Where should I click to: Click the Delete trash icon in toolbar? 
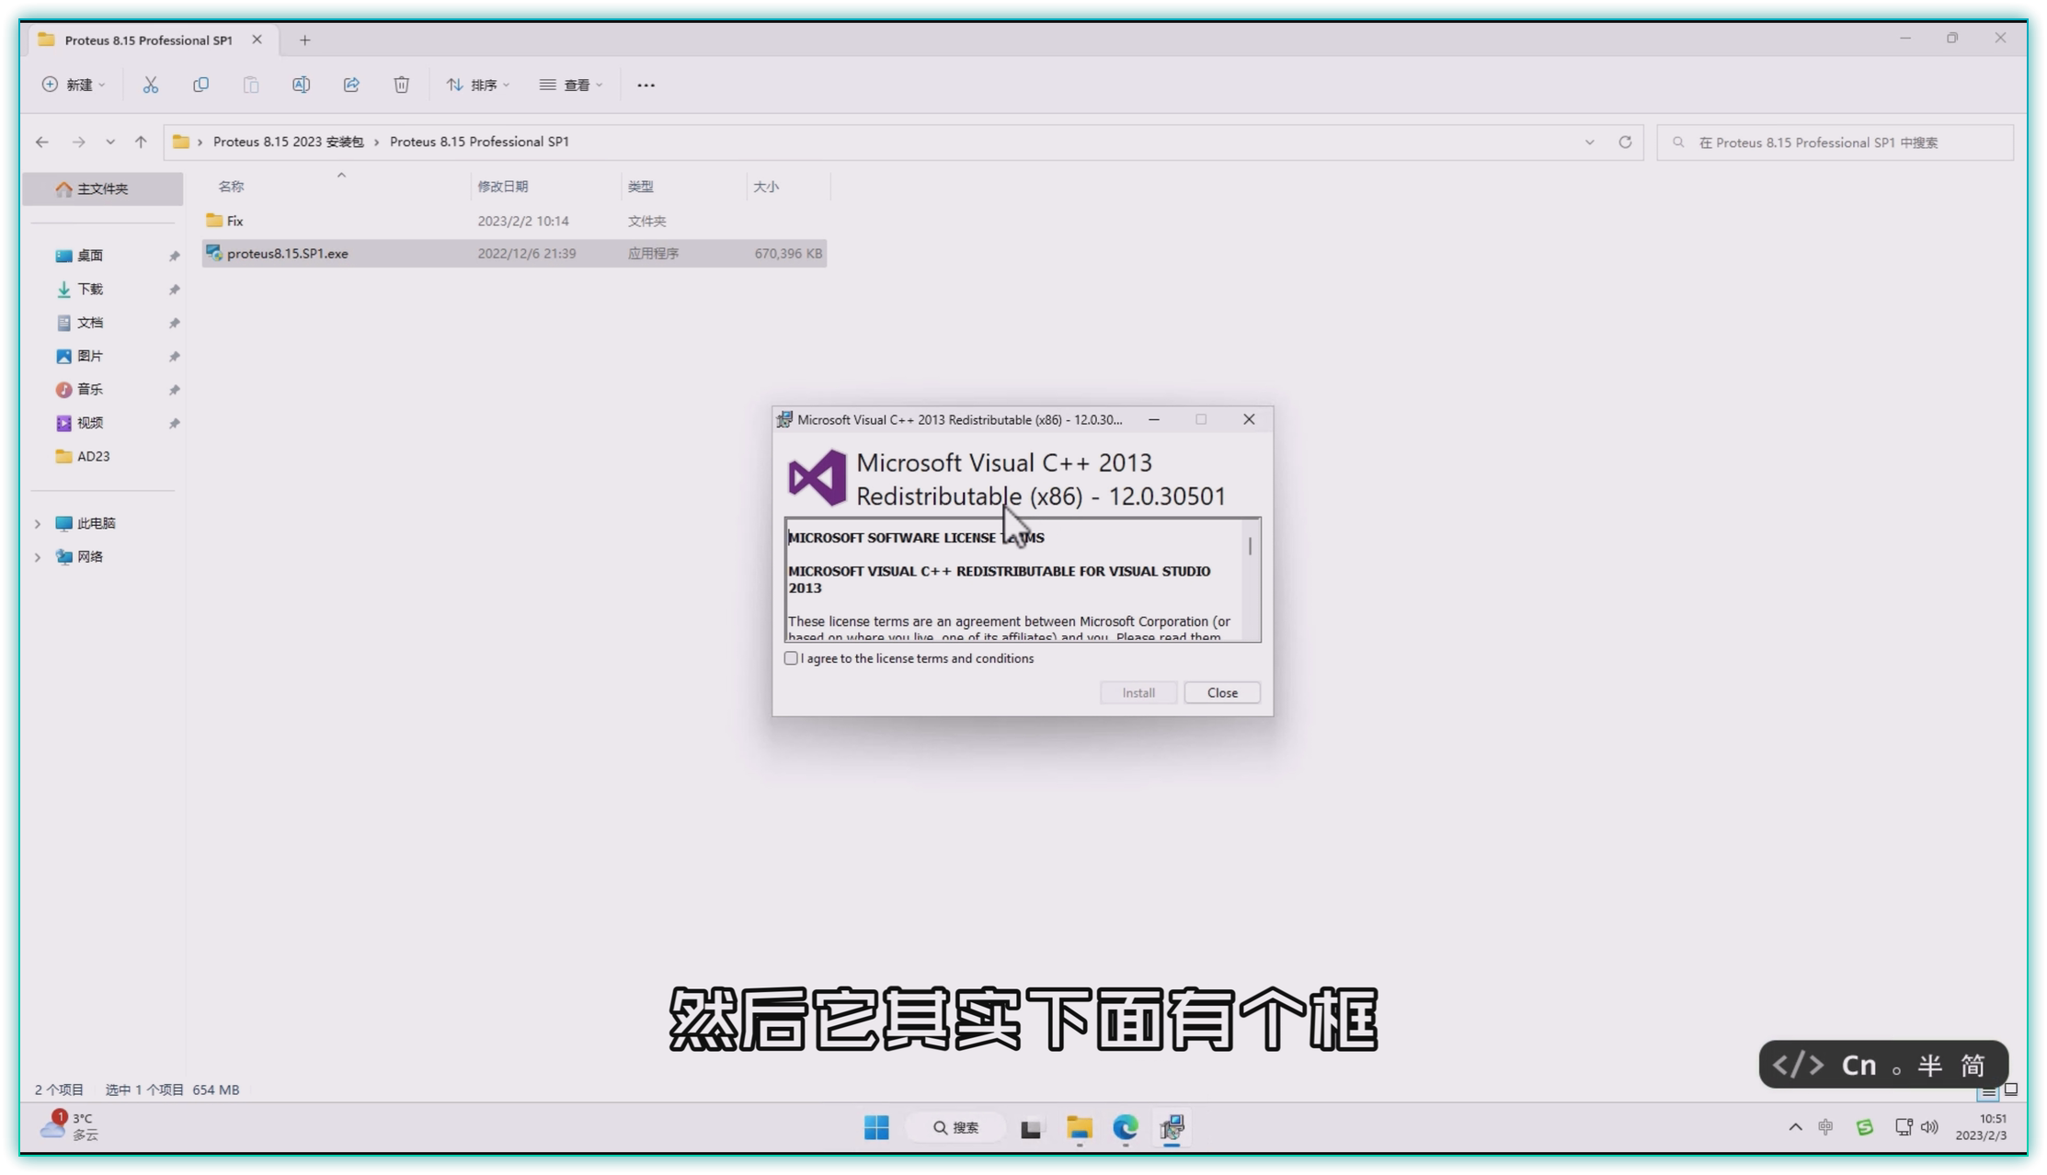(401, 85)
